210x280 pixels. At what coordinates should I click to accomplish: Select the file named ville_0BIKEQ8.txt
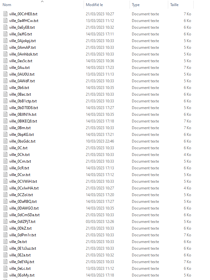[x=23, y=121]
